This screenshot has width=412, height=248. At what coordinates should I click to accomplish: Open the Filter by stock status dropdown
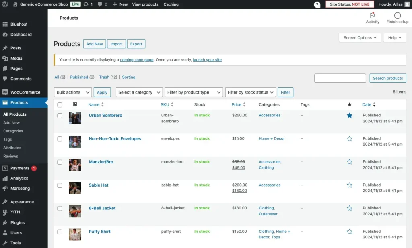tap(250, 92)
